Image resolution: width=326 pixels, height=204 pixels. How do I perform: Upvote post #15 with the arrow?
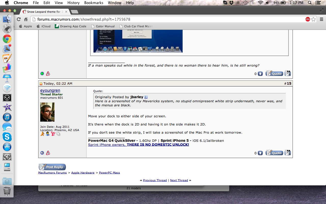click(x=260, y=153)
